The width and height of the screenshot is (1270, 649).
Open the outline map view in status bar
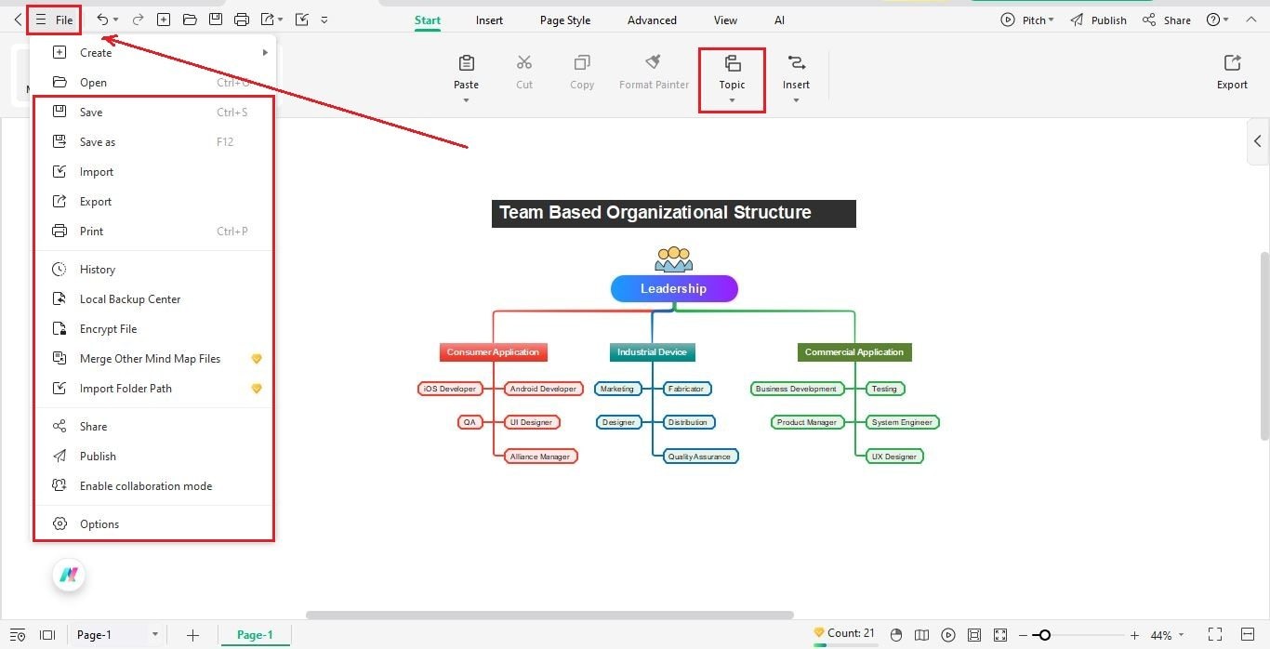921,634
